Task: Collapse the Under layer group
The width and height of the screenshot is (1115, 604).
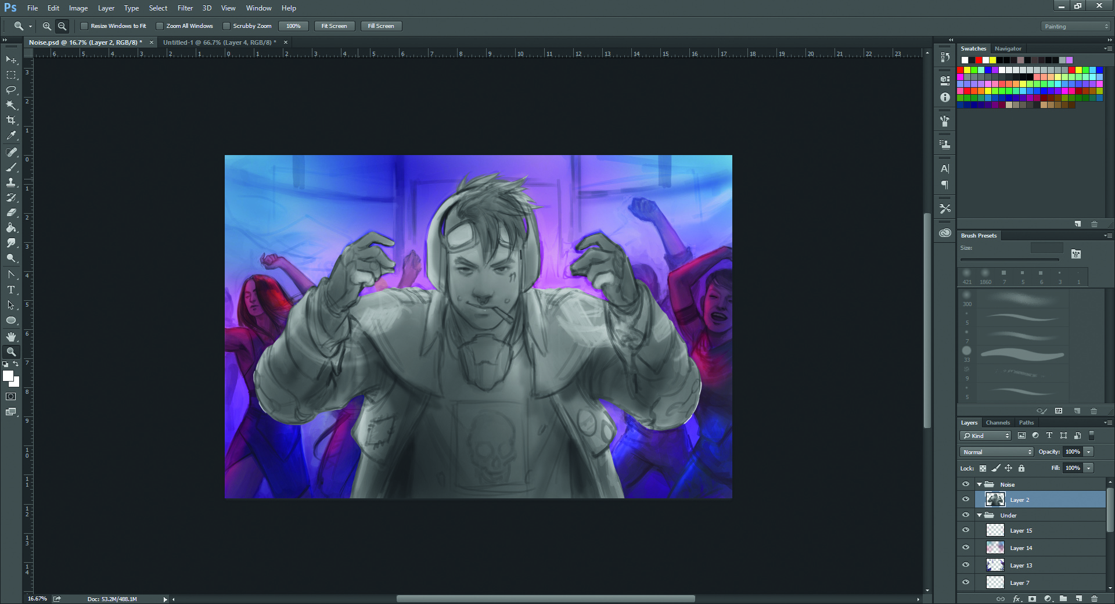Action: (x=980, y=515)
